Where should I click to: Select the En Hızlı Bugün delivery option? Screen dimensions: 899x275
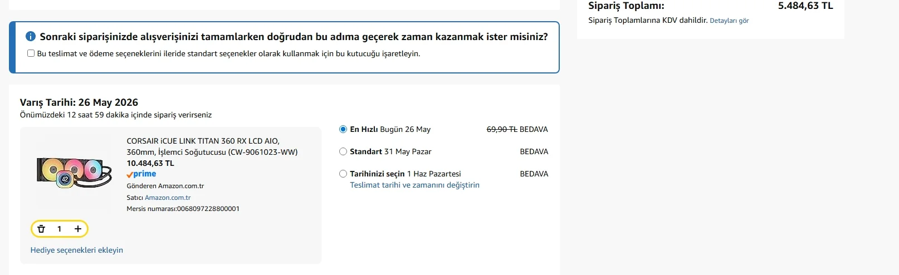(x=343, y=129)
